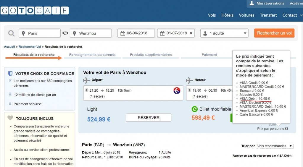Screen dimensions: 303x167
Task: Click the Wenzhou destination input field
Action: pos(91,33)
